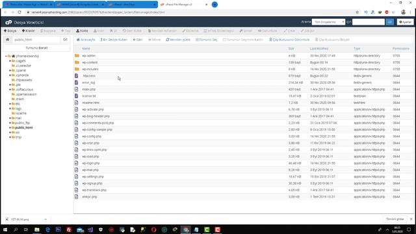Click the browser reload button
Viewport: 416px width, 234px height.
pos(19,12)
